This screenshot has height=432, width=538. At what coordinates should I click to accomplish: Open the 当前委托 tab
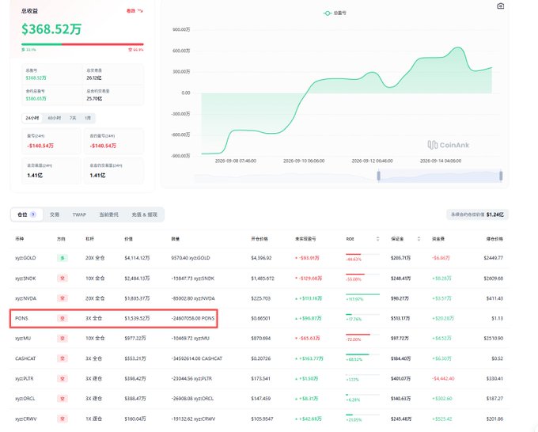108,214
